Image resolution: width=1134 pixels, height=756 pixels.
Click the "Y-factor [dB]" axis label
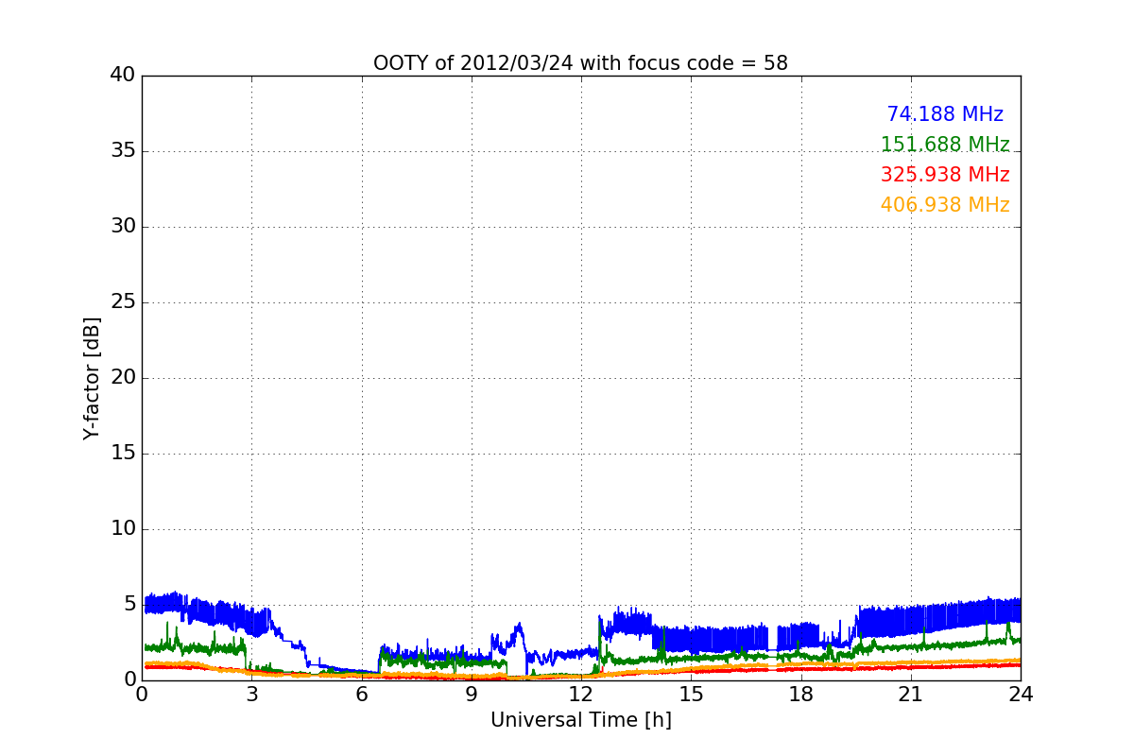(x=92, y=378)
